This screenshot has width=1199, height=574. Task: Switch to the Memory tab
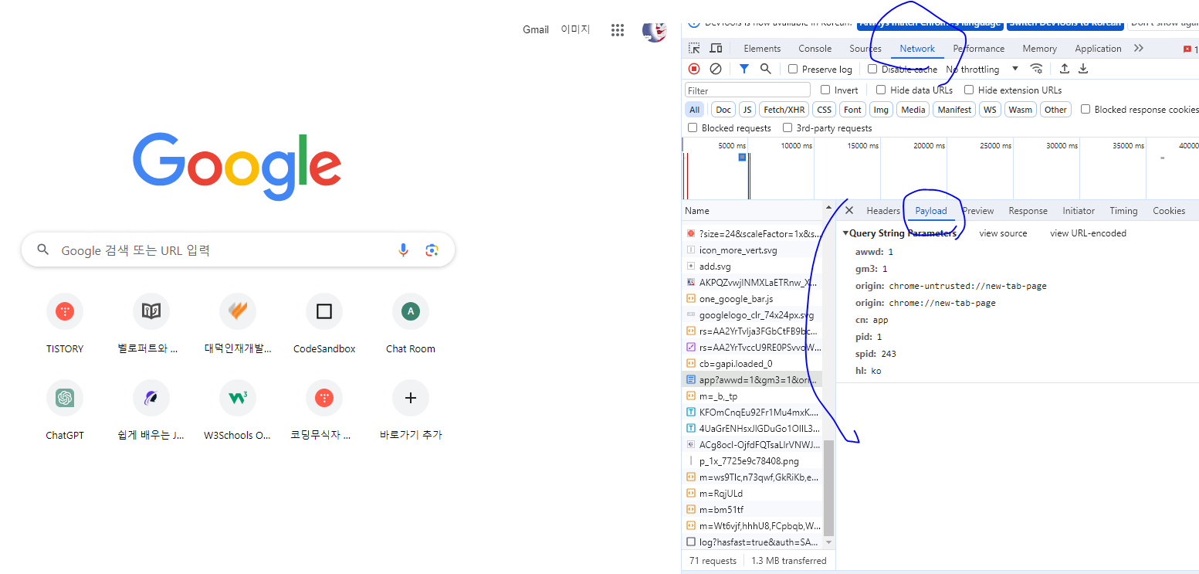coord(1039,48)
